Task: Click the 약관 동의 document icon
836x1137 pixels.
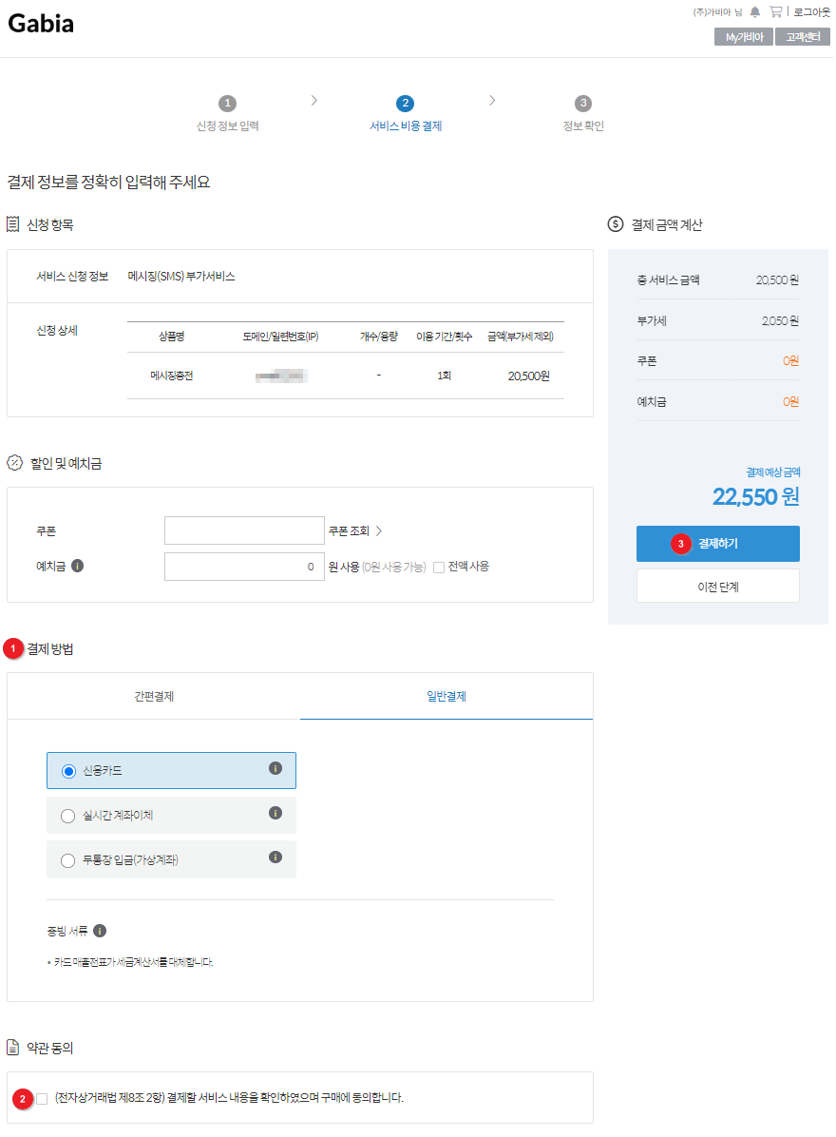Action: point(13,1047)
